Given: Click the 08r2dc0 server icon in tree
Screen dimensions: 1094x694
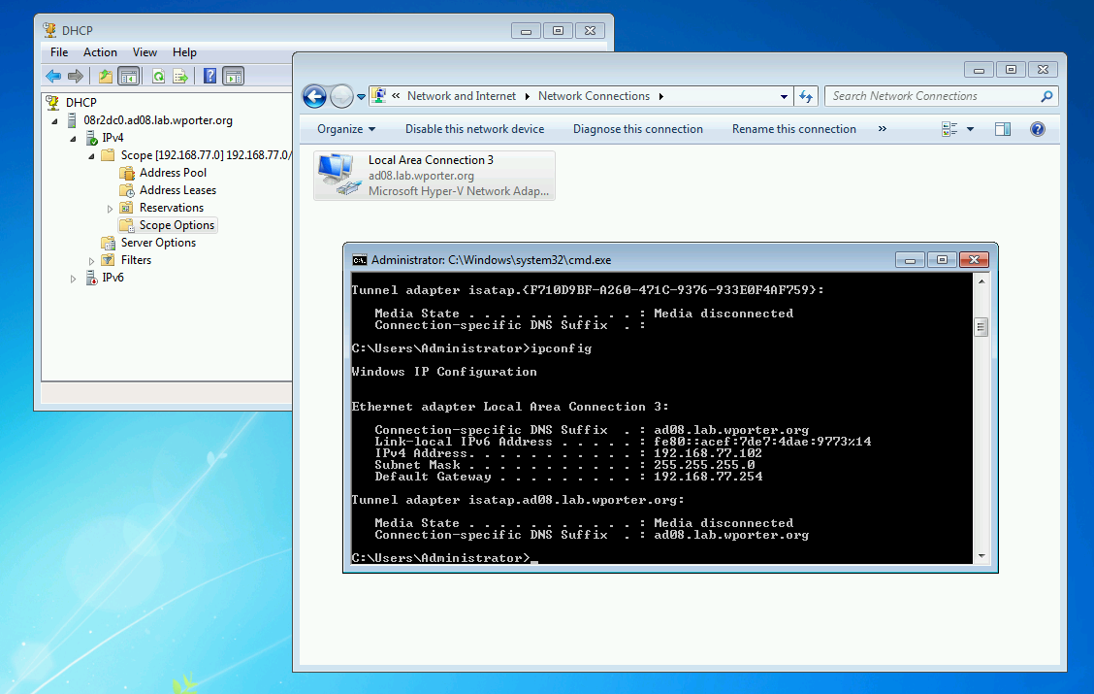Looking at the screenshot, I should tap(71, 120).
